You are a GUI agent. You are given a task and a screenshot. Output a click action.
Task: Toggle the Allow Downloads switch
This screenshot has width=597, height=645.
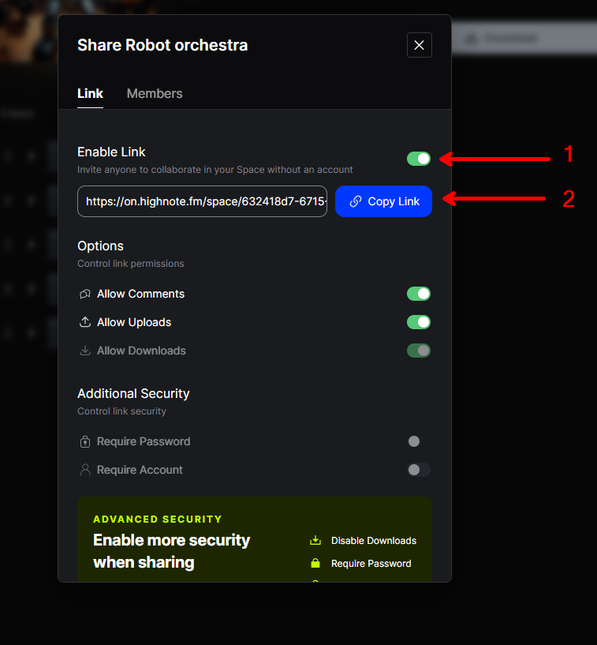point(419,351)
